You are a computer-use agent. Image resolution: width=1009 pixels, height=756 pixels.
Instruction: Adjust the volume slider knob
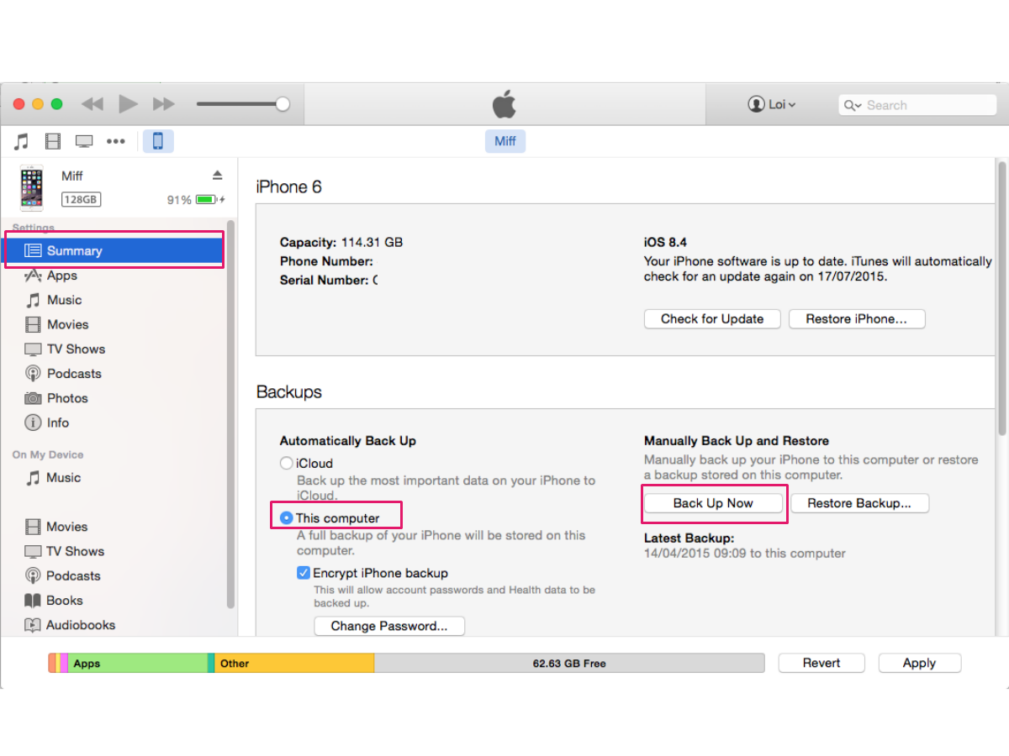[x=283, y=104]
